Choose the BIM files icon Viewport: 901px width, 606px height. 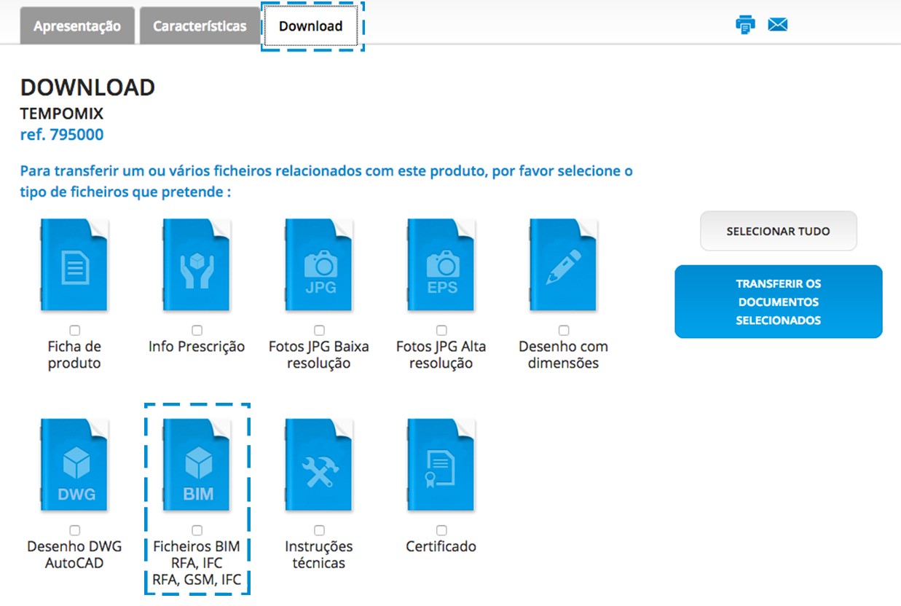click(x=197, y=466)
